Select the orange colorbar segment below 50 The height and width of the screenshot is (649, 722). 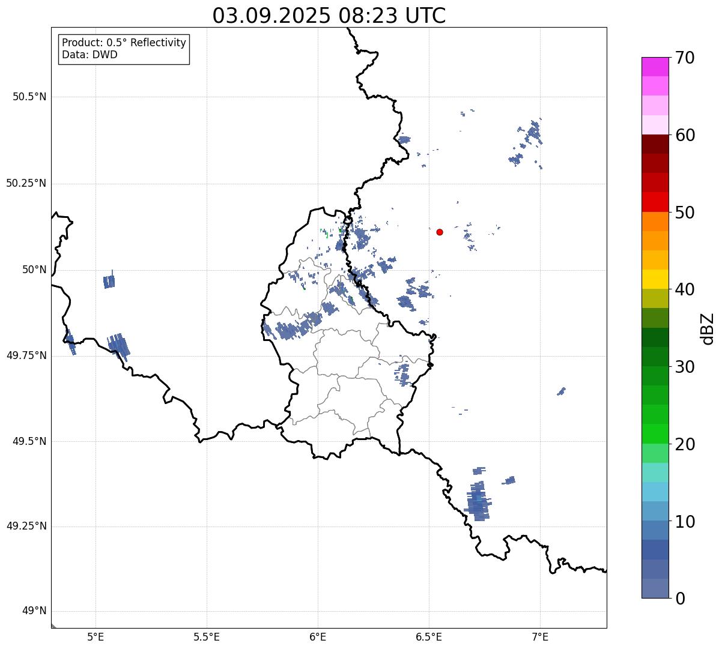click(655, 222)
